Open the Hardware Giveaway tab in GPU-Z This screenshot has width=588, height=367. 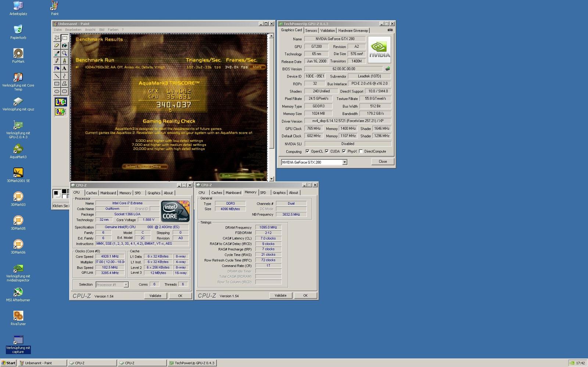(x=353, y=30)
